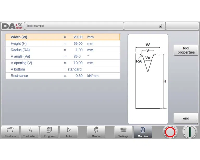
Task: Open the Products mode
Action: (x=10, y=132)
